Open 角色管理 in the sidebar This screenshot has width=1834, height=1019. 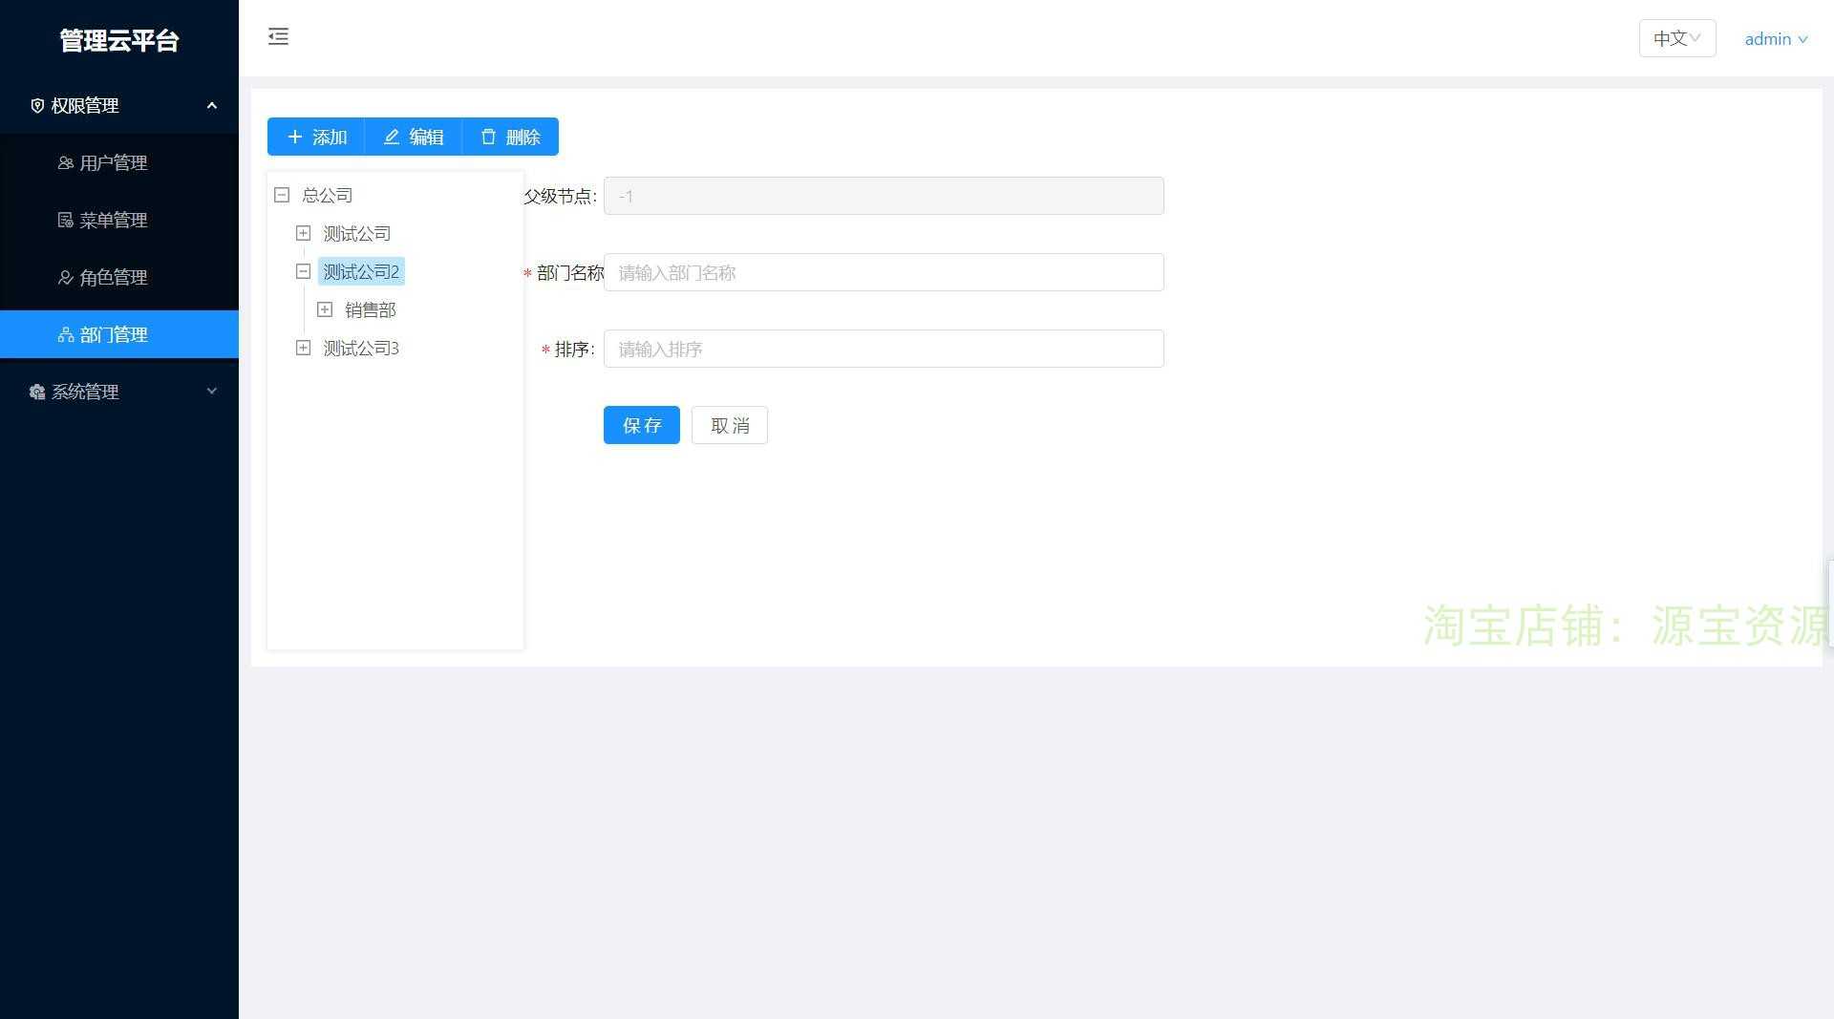(x=119, y=277)
